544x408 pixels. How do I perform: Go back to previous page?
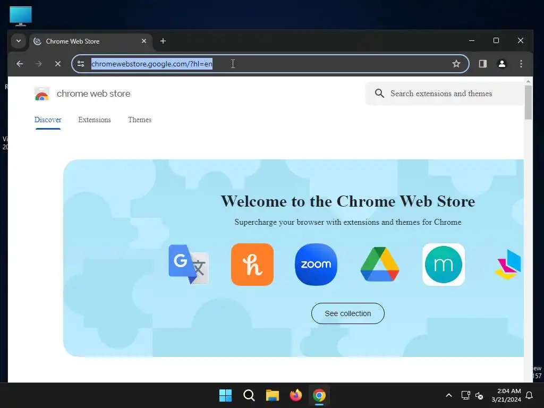tap(20, 64)
